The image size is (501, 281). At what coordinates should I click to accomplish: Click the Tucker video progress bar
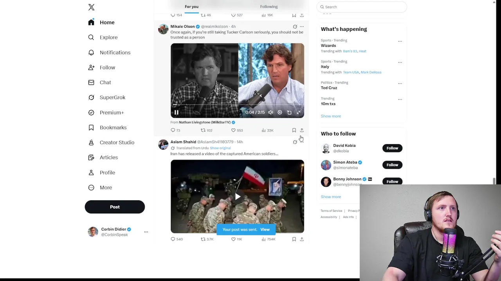coord(237,105)
